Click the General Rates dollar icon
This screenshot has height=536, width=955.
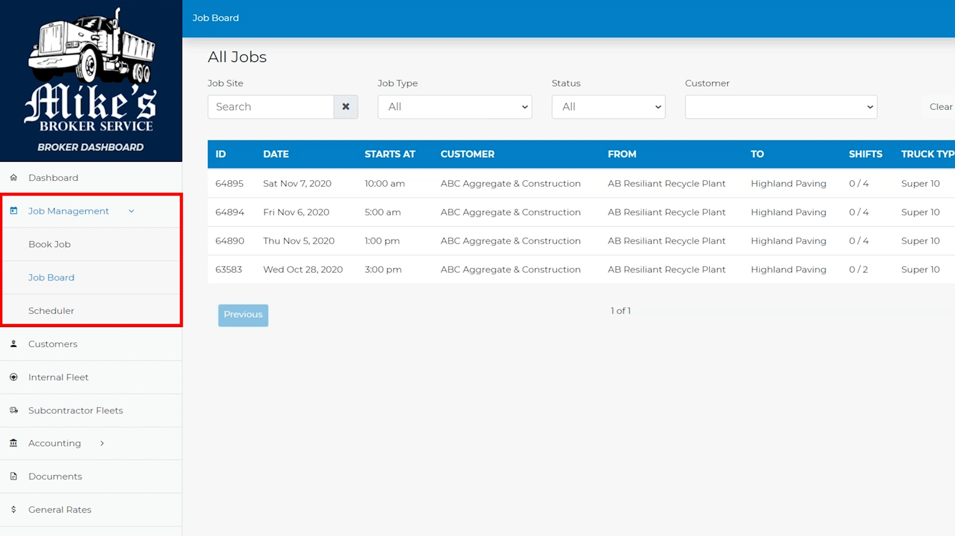click(13, 509)
